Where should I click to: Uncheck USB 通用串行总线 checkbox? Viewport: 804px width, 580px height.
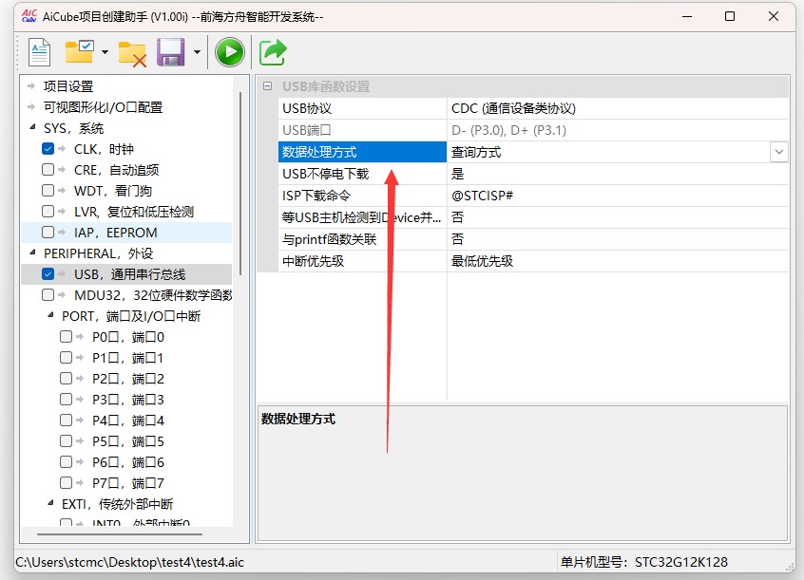point(48,274)
